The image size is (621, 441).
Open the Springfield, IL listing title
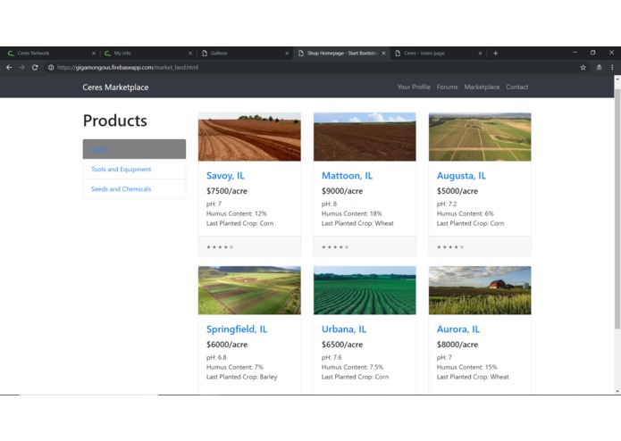click(x=237, y=329)
